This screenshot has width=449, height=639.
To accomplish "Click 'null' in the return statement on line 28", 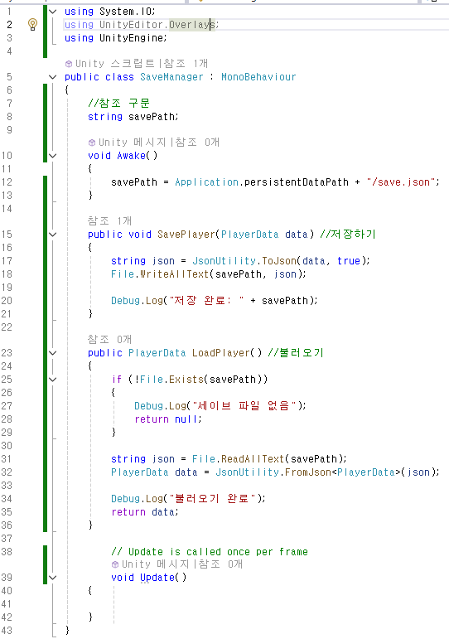I will click(186, 419).
